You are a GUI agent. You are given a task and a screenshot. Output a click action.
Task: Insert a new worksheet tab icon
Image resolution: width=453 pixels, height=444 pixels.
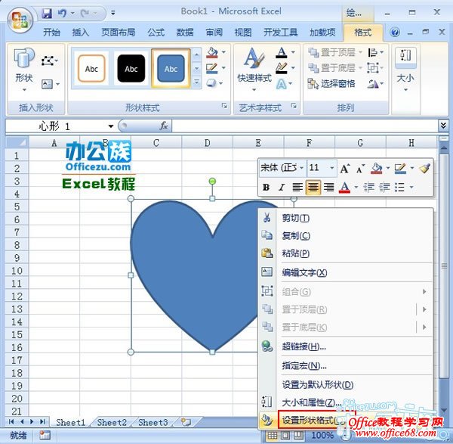coord(186,422)
